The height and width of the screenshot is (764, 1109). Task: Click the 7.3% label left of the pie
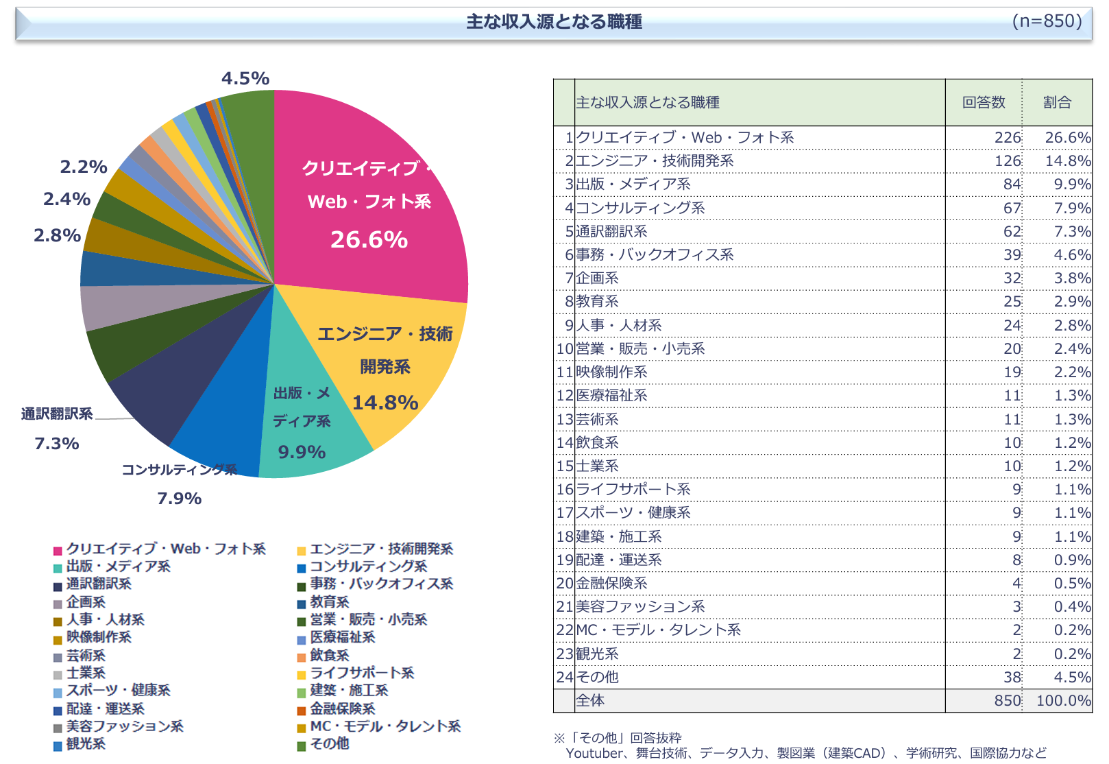pos(57,444)
